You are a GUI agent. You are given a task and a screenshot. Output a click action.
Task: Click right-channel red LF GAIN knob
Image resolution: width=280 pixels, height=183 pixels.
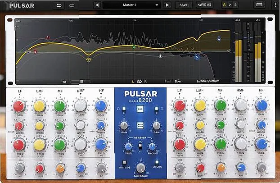click(x=180, y=105)
